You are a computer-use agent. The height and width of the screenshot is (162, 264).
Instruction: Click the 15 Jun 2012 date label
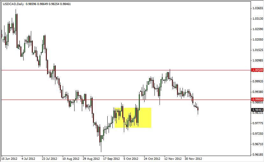(x=9, y=159)
